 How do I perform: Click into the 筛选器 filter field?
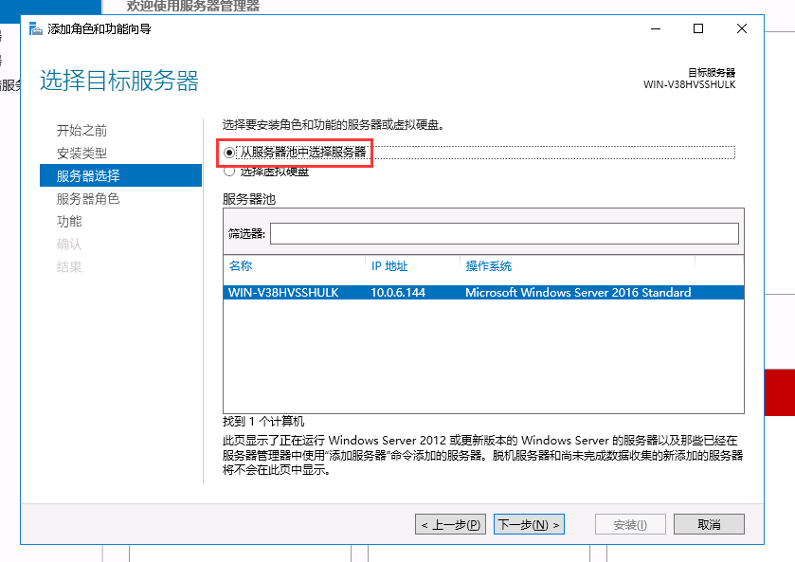click(504, 234)
